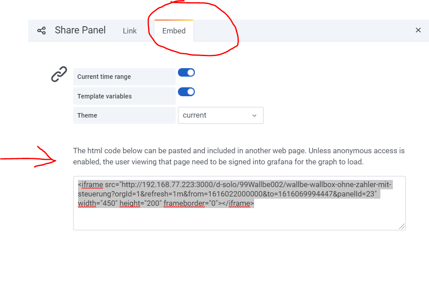Close the Share Panel dialog
The width and height of the screenshot is (429, 290).
coord(418,30)
